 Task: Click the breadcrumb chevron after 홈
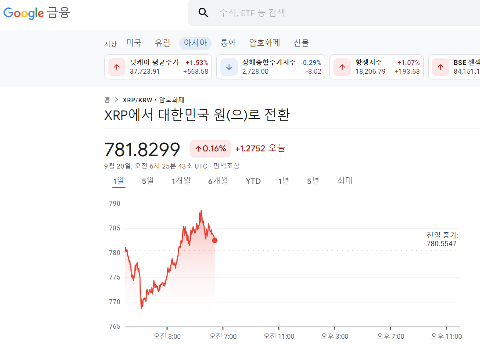click(117, 100)
